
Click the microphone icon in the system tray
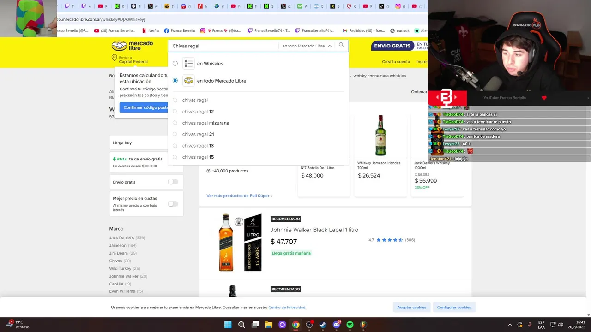(x=530, y=325)
